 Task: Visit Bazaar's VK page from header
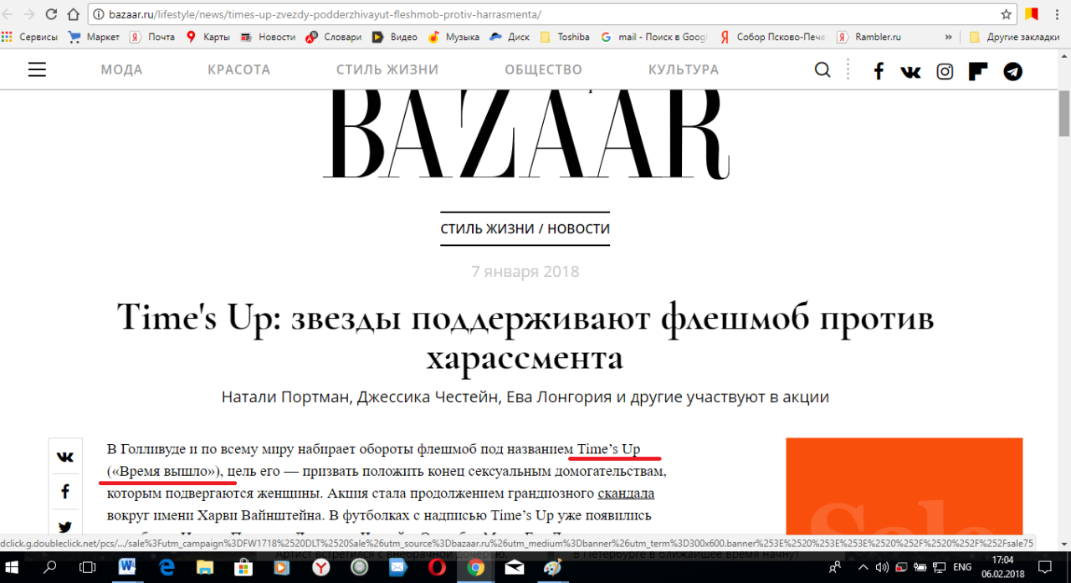[x=911, y=71]
